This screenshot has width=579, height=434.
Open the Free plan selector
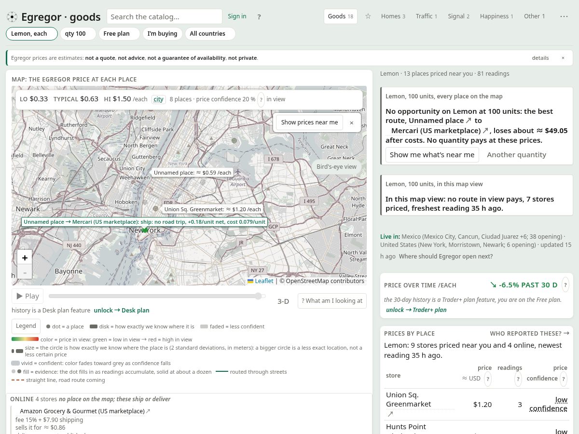[119, 34]
